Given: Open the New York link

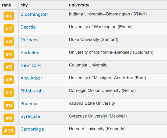Looking at the screenshot, I should click(31, 65).
